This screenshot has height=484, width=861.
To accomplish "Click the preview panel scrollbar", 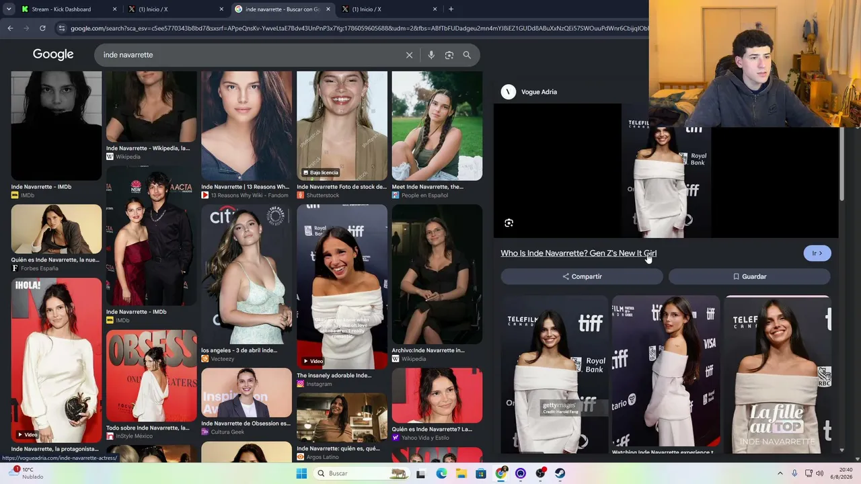I will (841, 163).
